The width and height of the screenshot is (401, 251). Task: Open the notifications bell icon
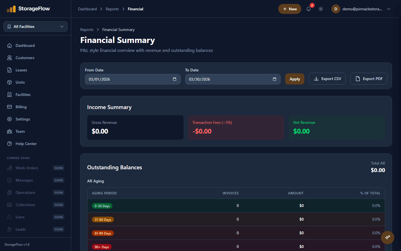[x=309, y=9]
